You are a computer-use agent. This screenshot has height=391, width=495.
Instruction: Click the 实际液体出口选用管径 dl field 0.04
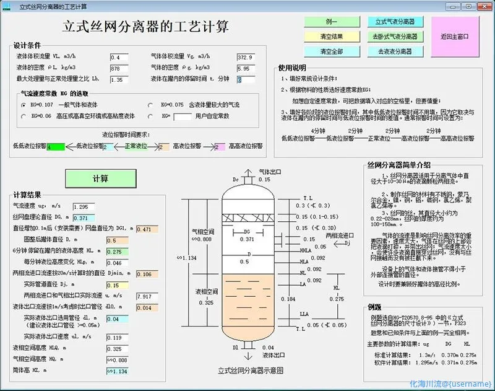point(118,319)
